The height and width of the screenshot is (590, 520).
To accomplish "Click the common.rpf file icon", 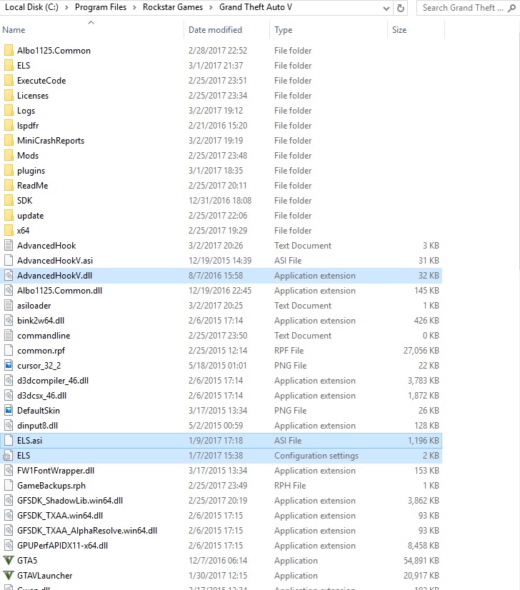I will pos(9,350).
